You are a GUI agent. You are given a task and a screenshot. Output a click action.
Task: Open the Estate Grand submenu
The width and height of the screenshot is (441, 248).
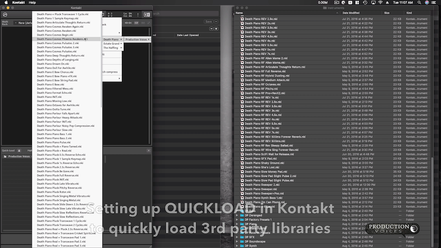click(113, 44)
